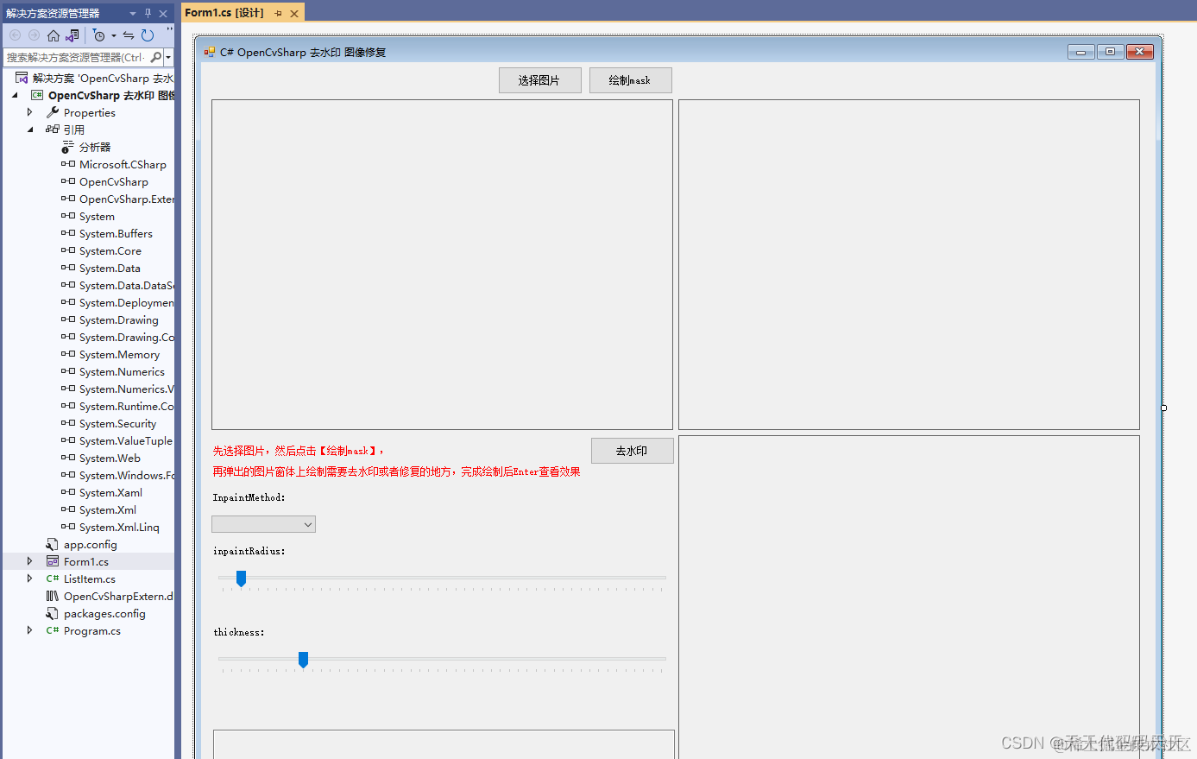
Task: Open the search options dropdown arrow
Action: coord(168,58)
